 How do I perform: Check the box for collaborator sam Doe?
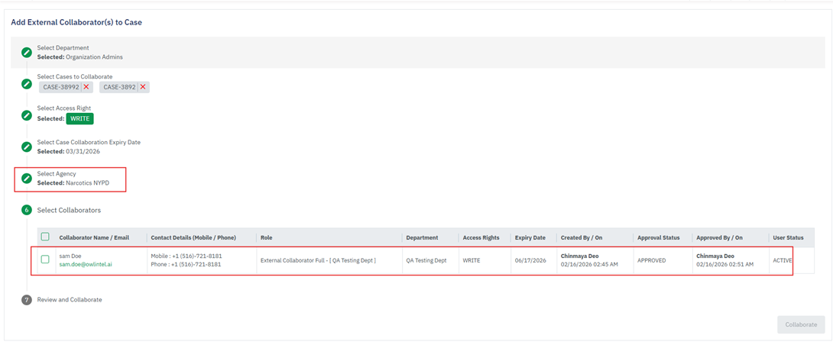pos(45,260)
